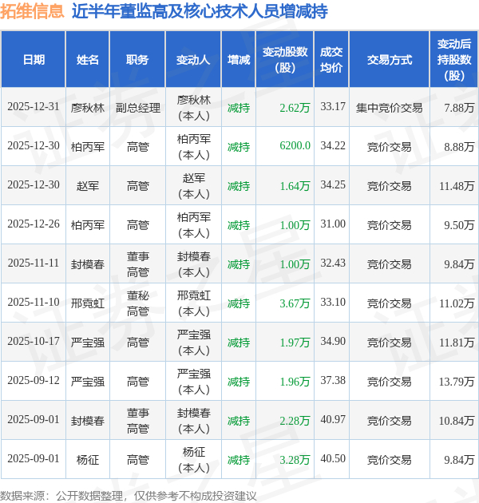
Task: Click the average price 34.22
Action: pyautogui.click(x=333, y=145)
